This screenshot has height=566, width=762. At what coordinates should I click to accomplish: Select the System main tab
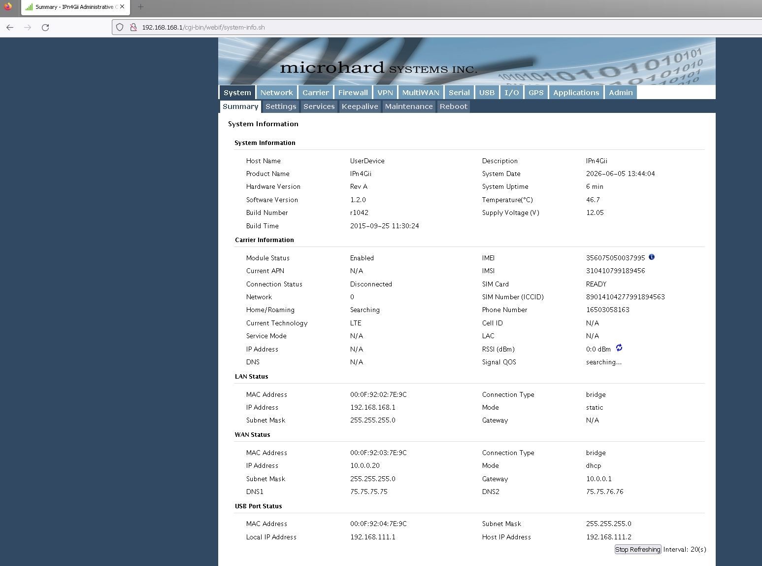237,93
